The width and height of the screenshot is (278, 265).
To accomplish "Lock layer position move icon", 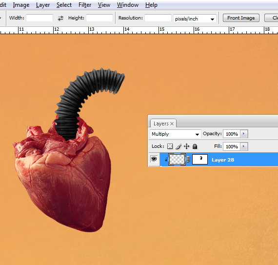I will pos(186,146).
